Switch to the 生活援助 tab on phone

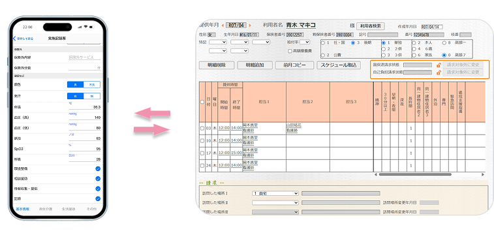[x=68, y=209]
